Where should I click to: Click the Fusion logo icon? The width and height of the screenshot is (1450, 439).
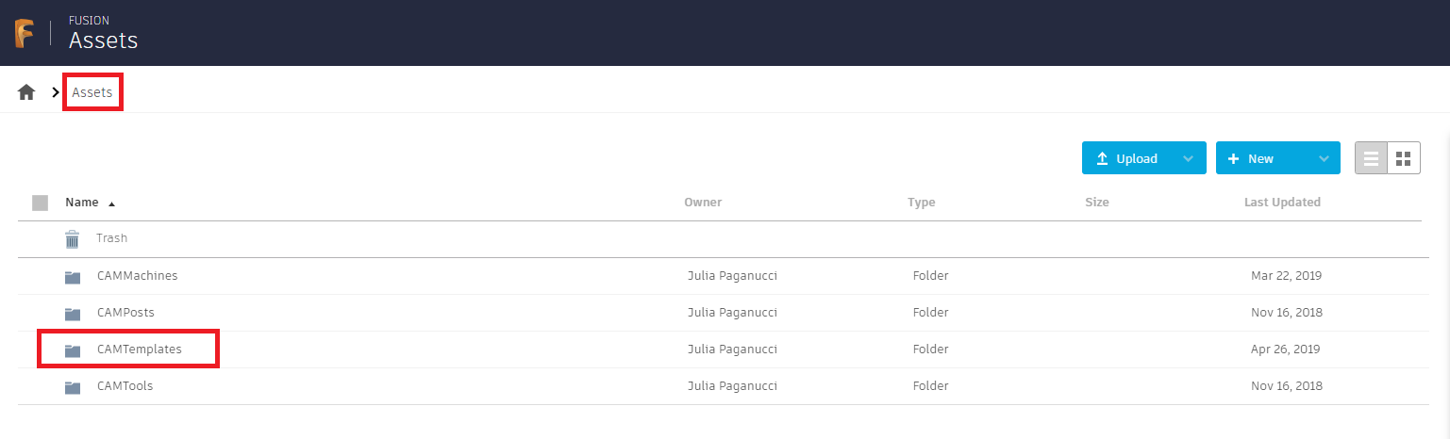tap(25, 33)
